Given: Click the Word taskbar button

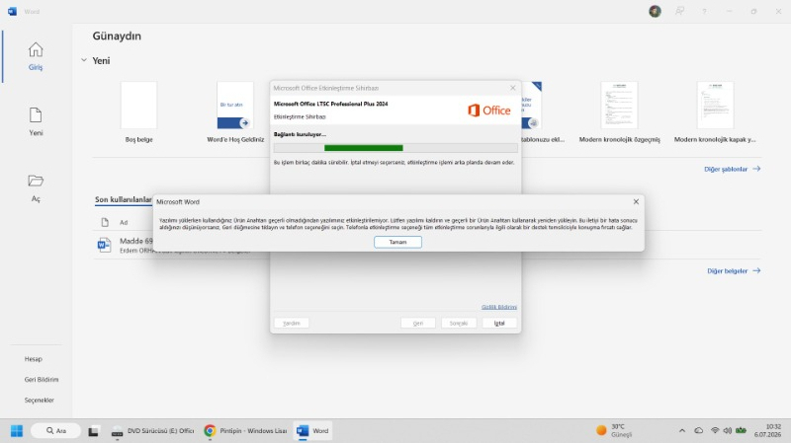Looking at the screenshot, I should [x=312, y=431].
